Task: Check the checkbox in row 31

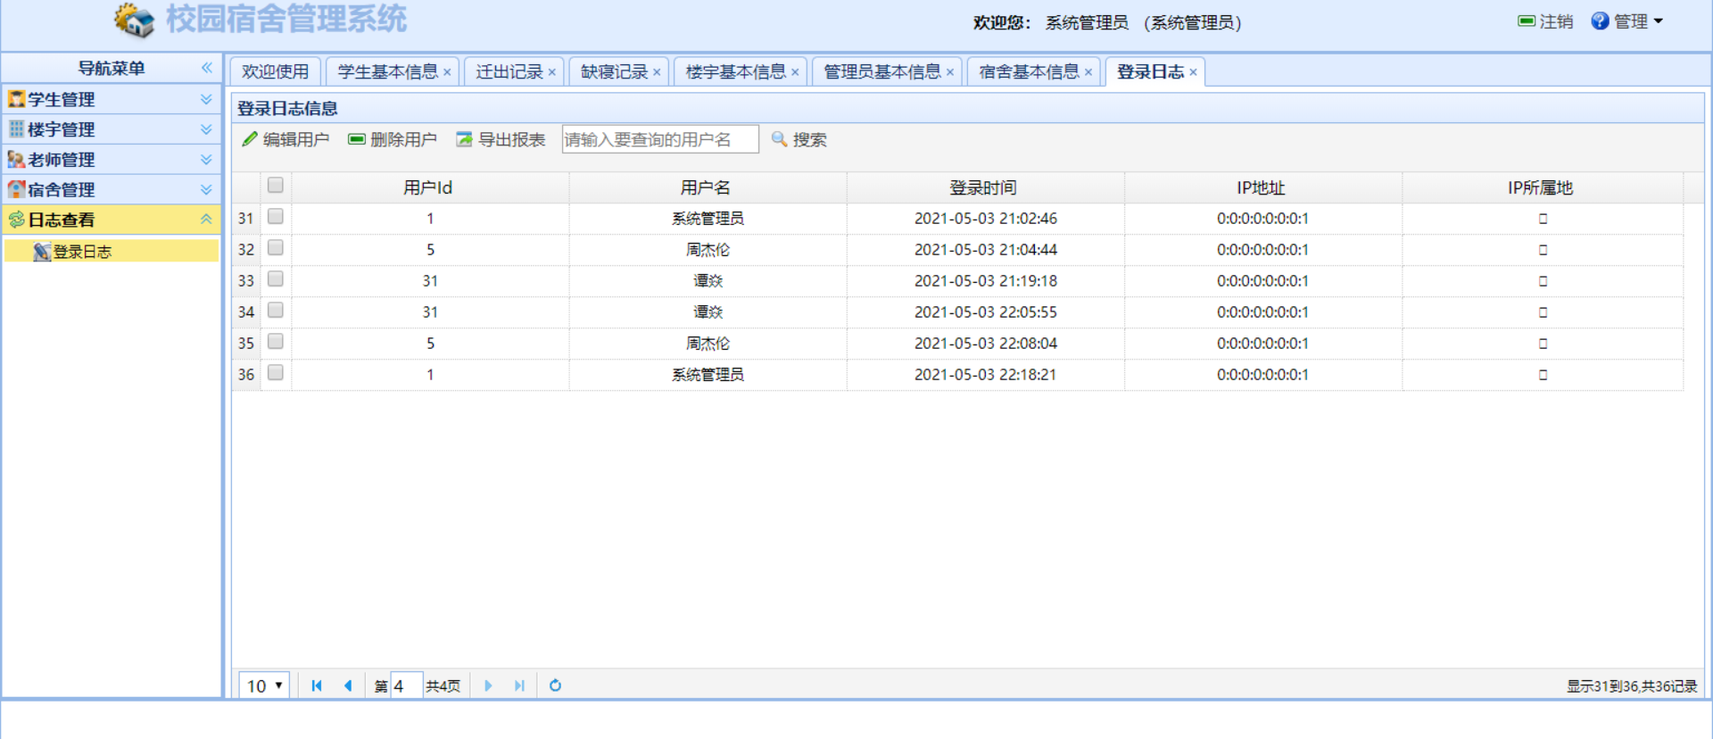Action: click(276, 216)
